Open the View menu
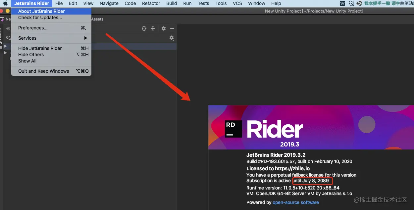 [x=88, y=3]
